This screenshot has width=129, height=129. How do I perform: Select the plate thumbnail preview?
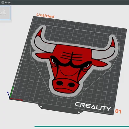pyautogui.click(x=5, y=13)
